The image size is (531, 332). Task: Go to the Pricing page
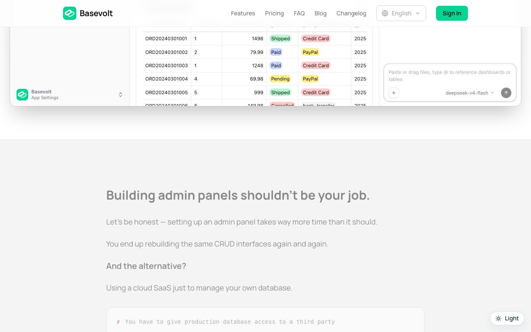pyautogui.click(x=275, y=13)
